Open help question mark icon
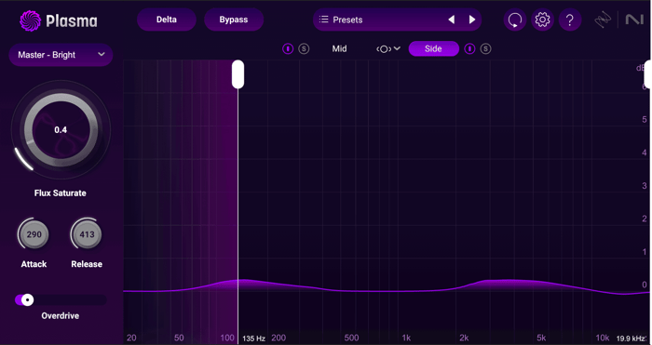This screenshot has width=652, height=345. coord(570,20)
